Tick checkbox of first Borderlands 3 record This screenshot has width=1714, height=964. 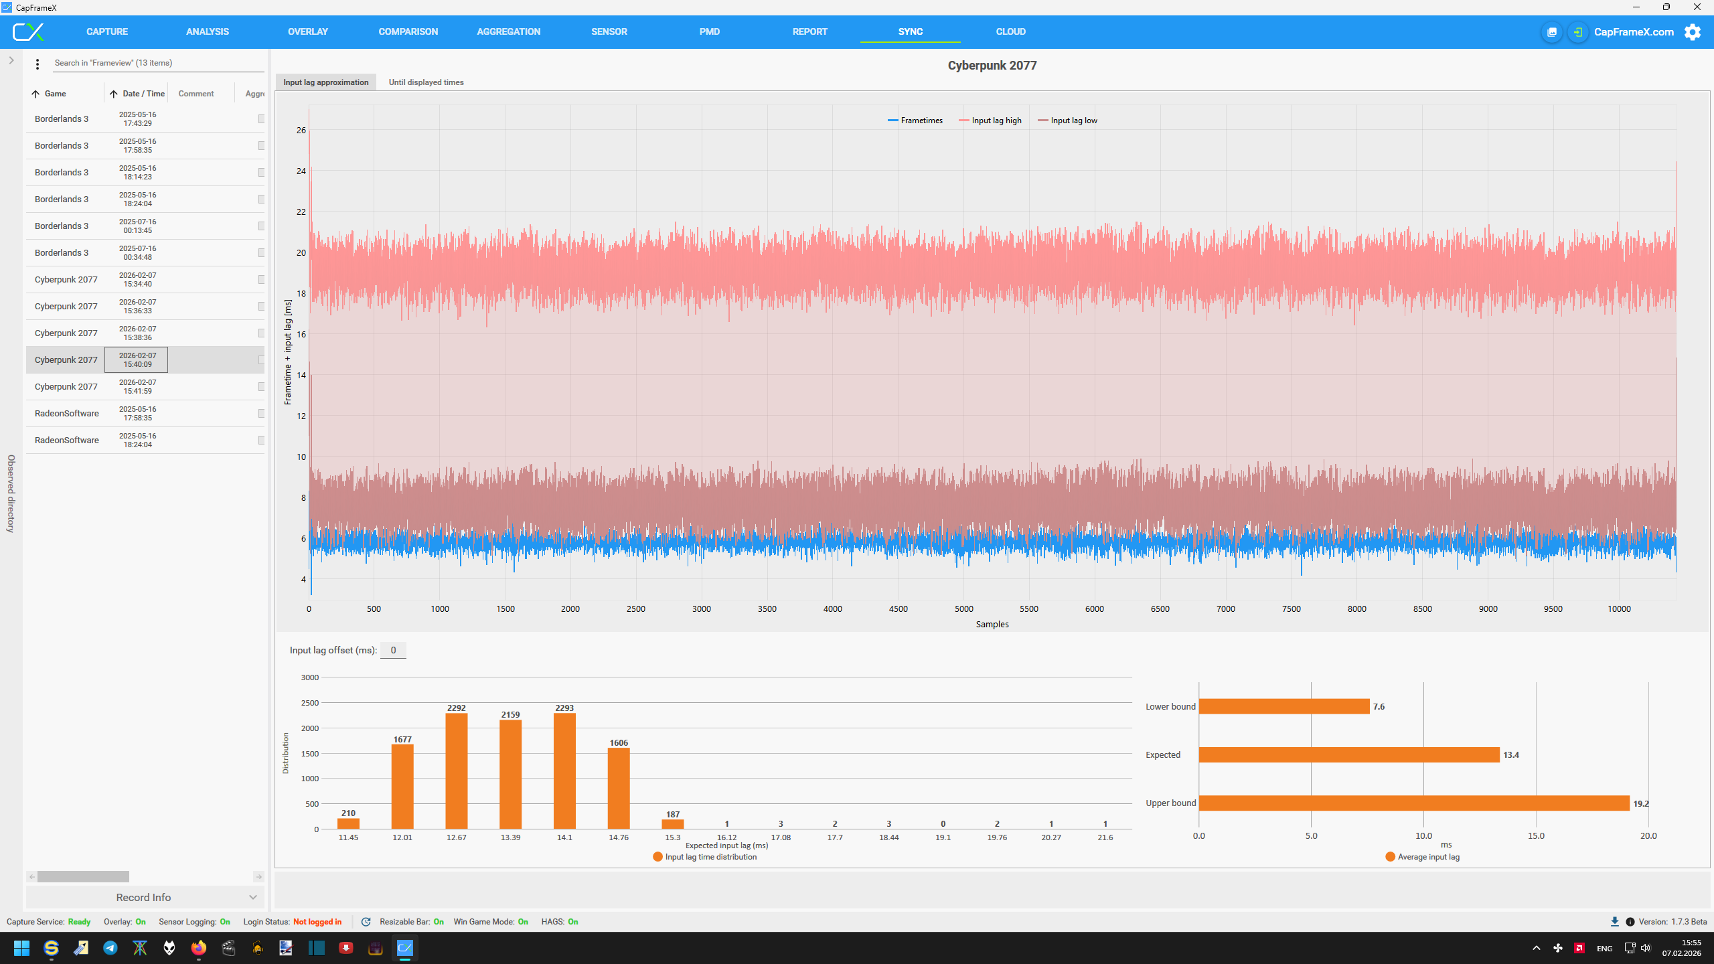click(261, 119)
